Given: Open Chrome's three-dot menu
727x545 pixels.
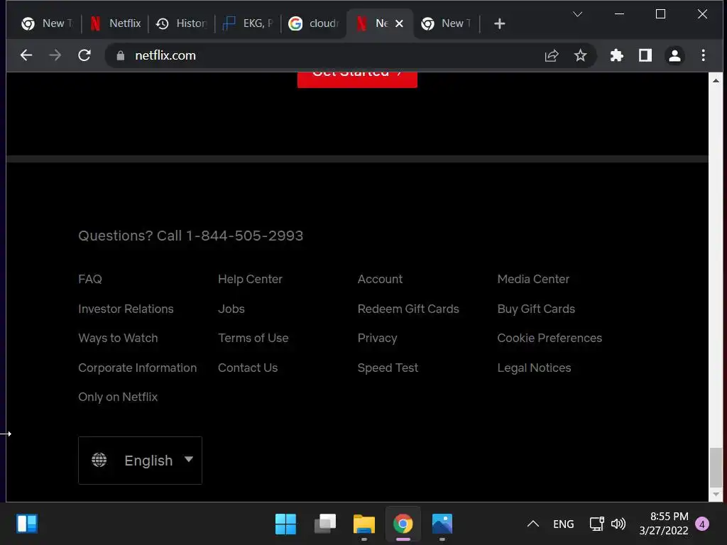Looking at the screenshot, I should click(x=704, y=55).
